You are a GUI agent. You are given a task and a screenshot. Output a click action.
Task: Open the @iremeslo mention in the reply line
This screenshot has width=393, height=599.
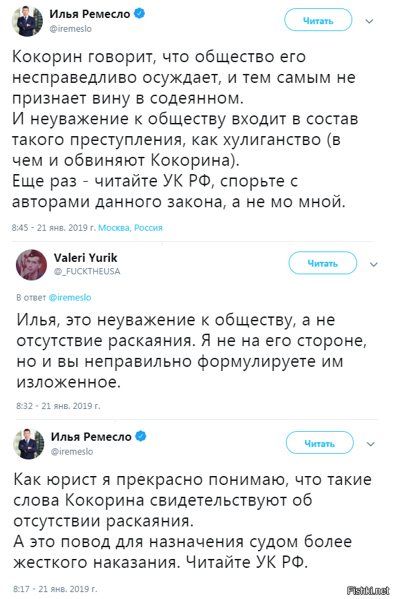(70, 298)
